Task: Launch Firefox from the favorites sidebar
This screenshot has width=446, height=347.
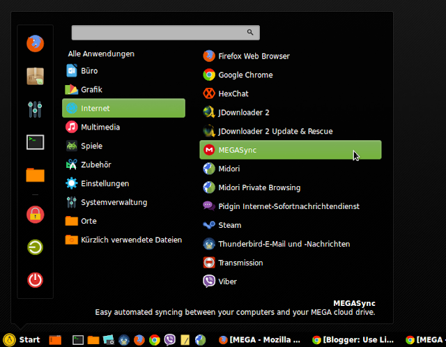Action: click(x=35, y=43)
